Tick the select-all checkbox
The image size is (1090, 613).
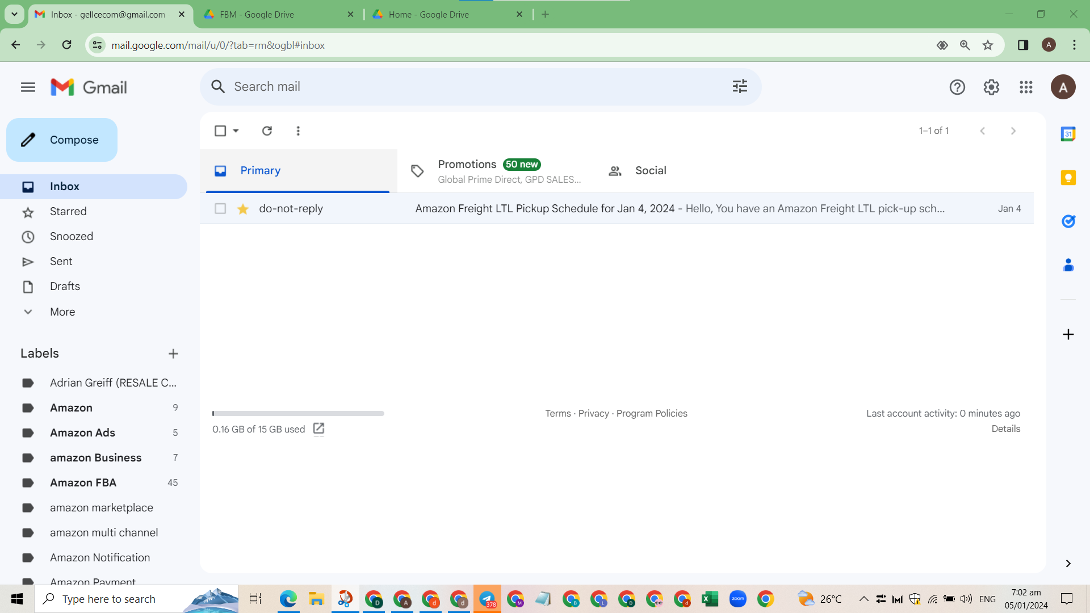coord(220,131)
